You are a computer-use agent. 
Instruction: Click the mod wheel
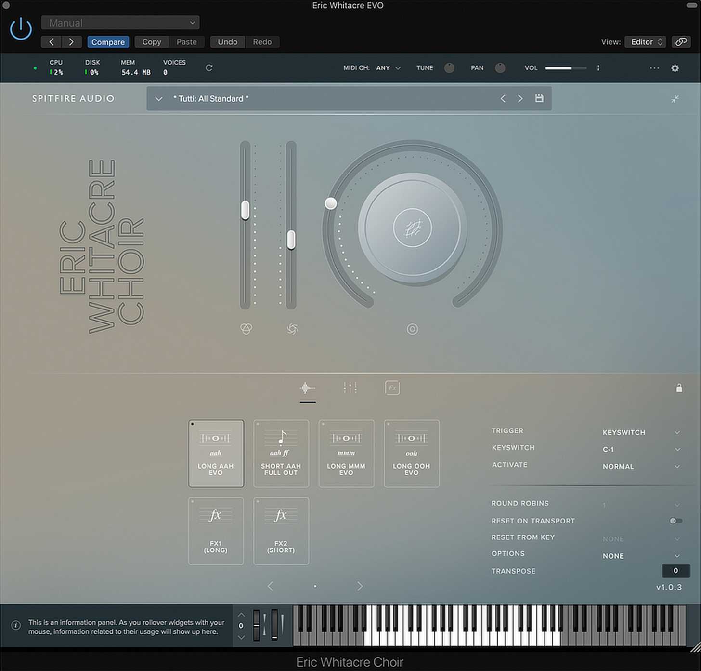[274, 625]
